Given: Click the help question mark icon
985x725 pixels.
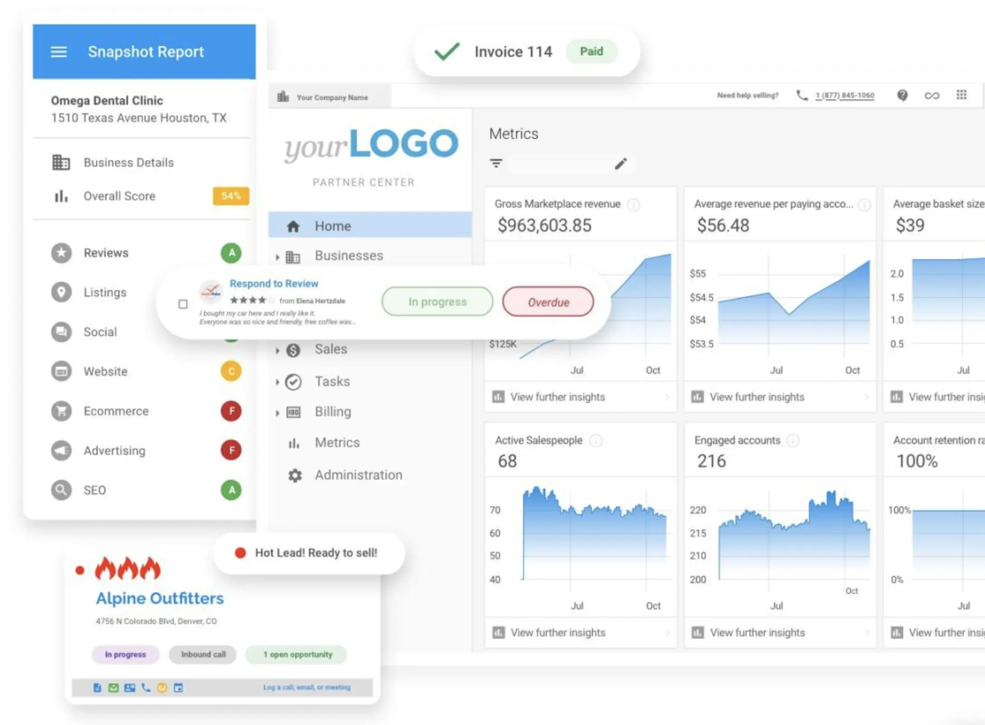Looking at the screenshot, I should [x=902, y=95].
